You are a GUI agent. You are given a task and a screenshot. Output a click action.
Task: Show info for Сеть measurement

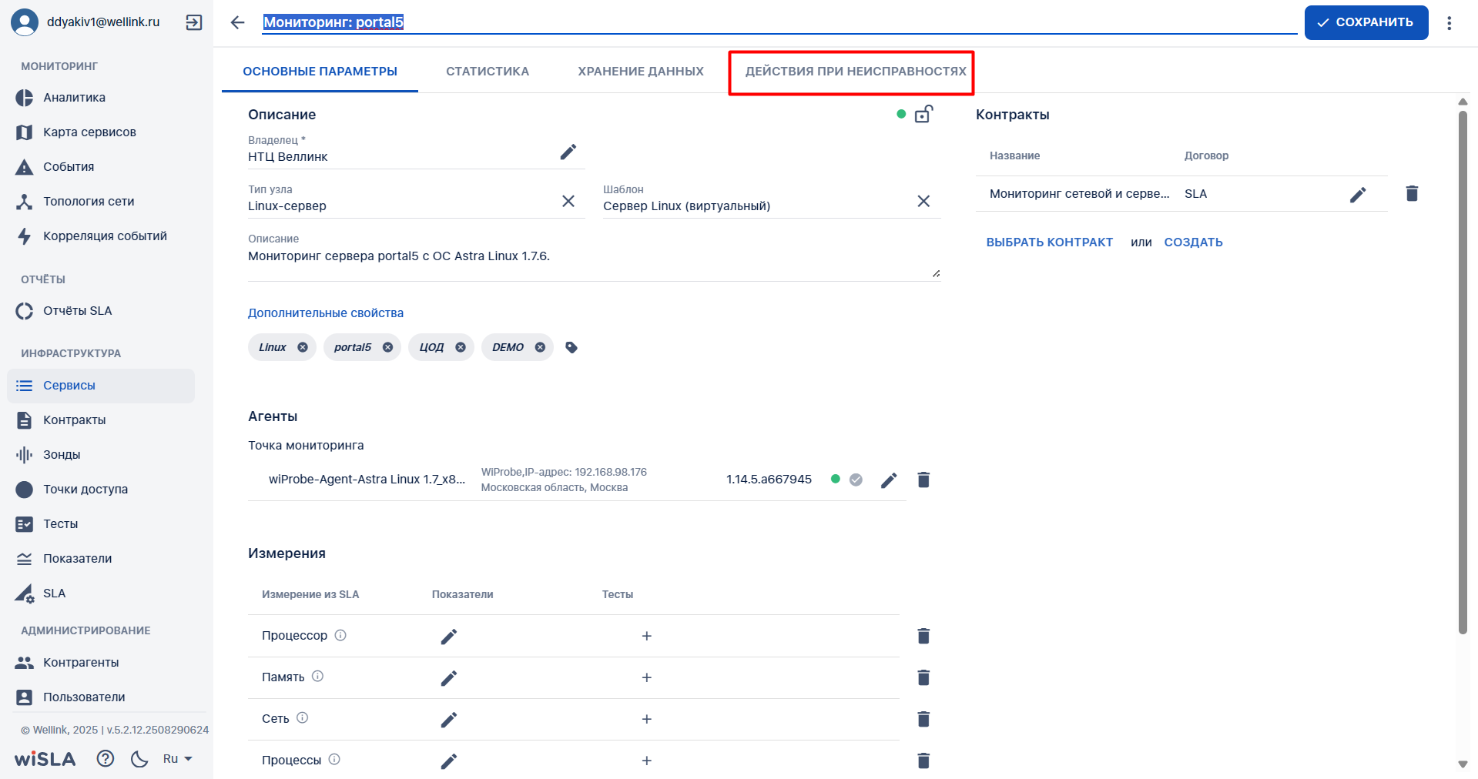303,717
